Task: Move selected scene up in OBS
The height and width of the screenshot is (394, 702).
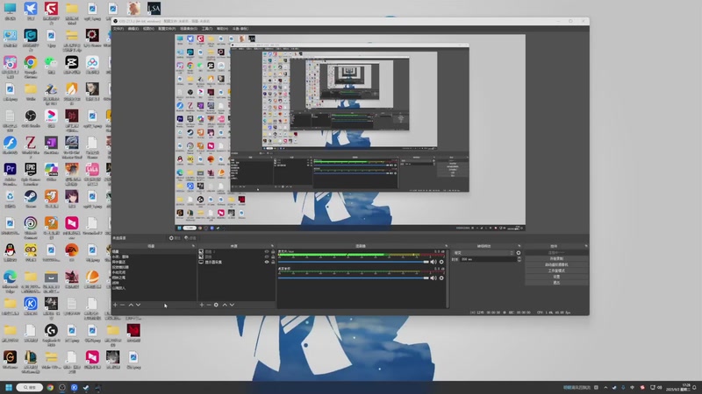Action: (x=131, y=305)
